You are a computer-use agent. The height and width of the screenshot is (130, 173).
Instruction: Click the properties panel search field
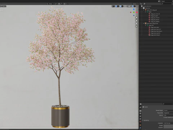click(168, 104)
